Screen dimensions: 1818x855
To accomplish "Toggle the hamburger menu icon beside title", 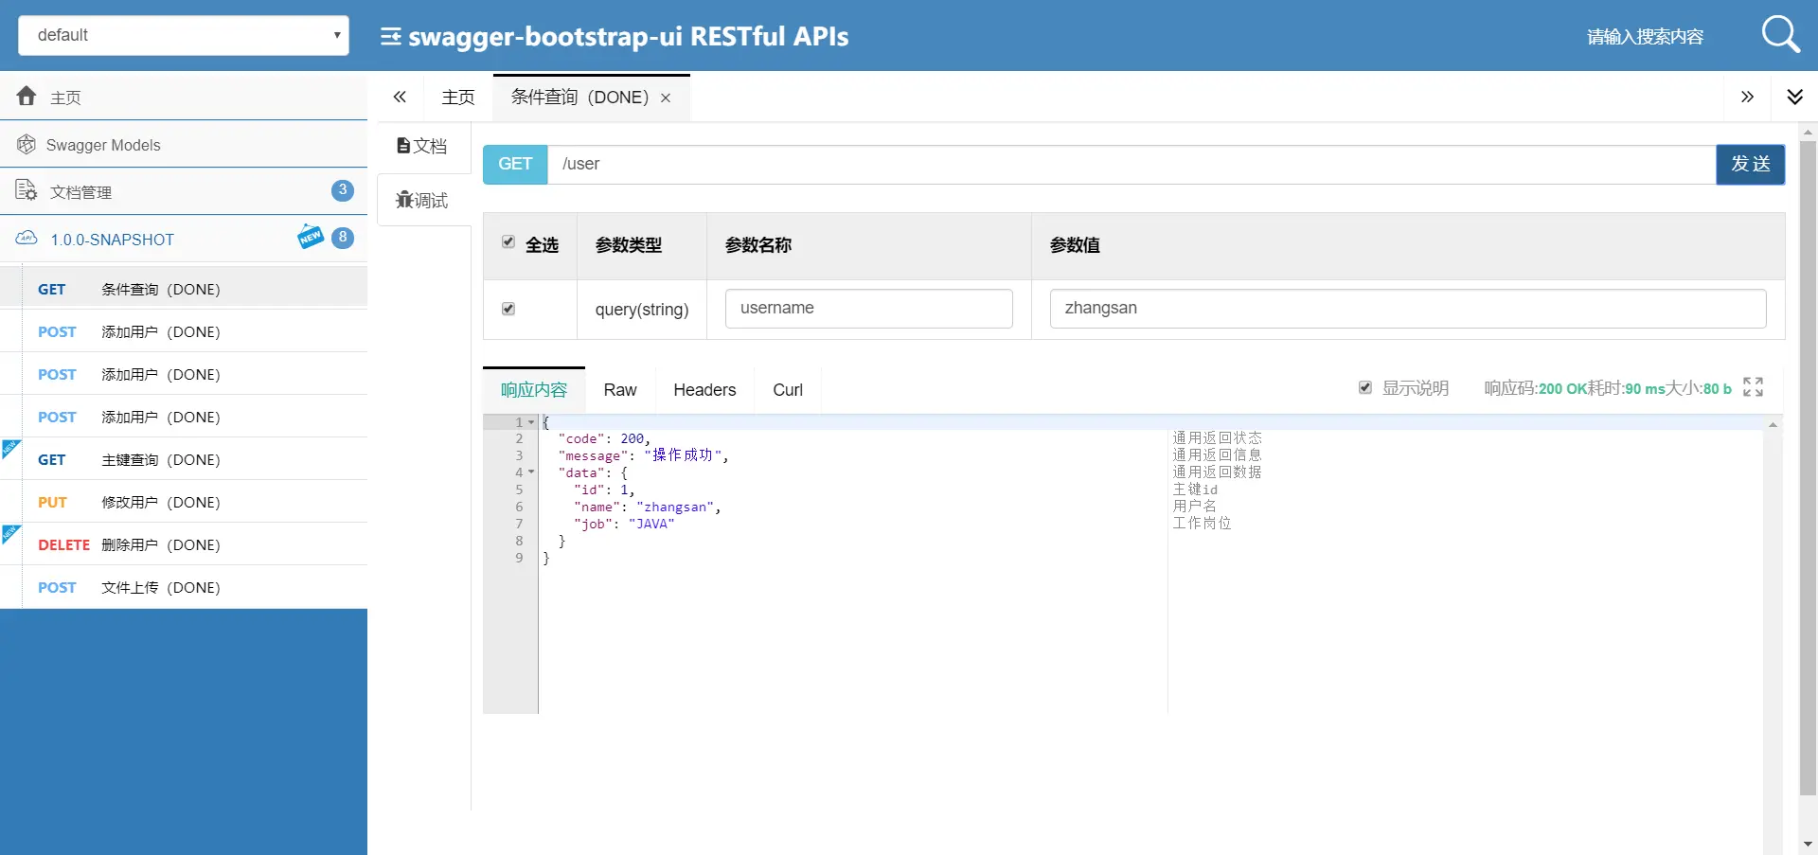I will click(x=390, y=37).
